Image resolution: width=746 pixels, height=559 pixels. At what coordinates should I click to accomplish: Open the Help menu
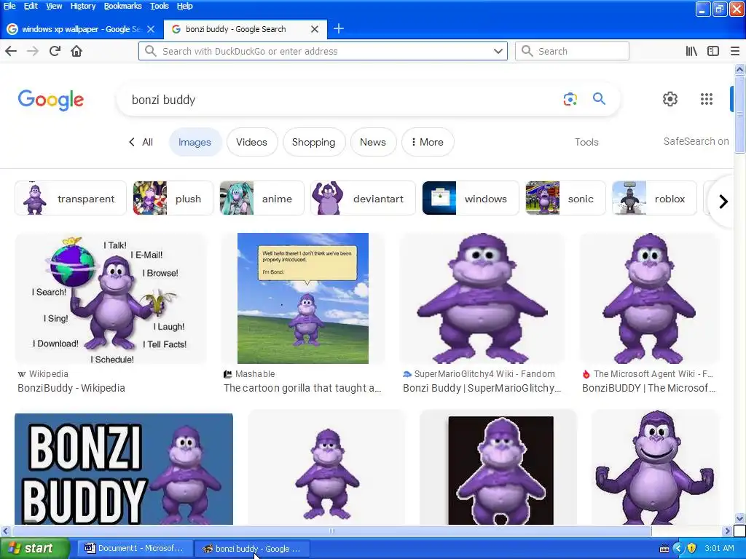[184, 6]
